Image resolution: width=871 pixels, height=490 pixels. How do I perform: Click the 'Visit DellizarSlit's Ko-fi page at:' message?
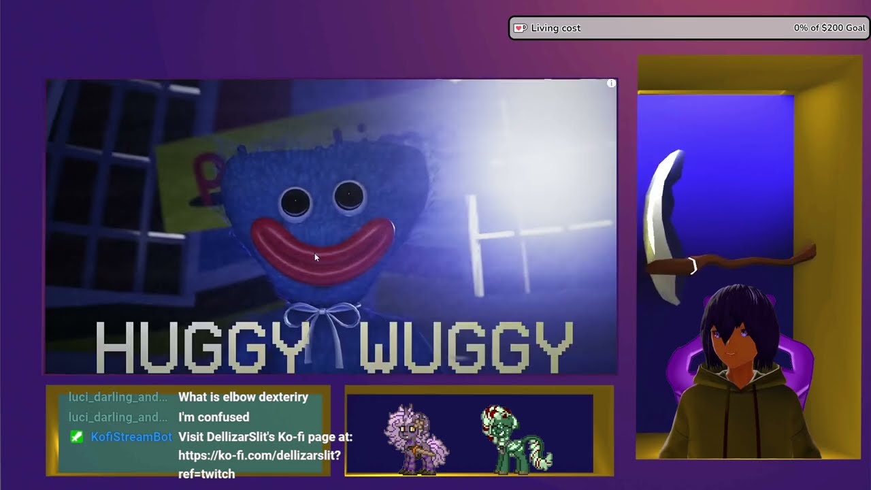265,437
